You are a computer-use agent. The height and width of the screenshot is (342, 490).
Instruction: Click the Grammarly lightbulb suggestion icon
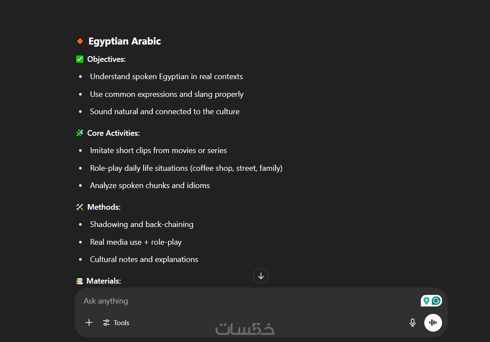(426, 301)
